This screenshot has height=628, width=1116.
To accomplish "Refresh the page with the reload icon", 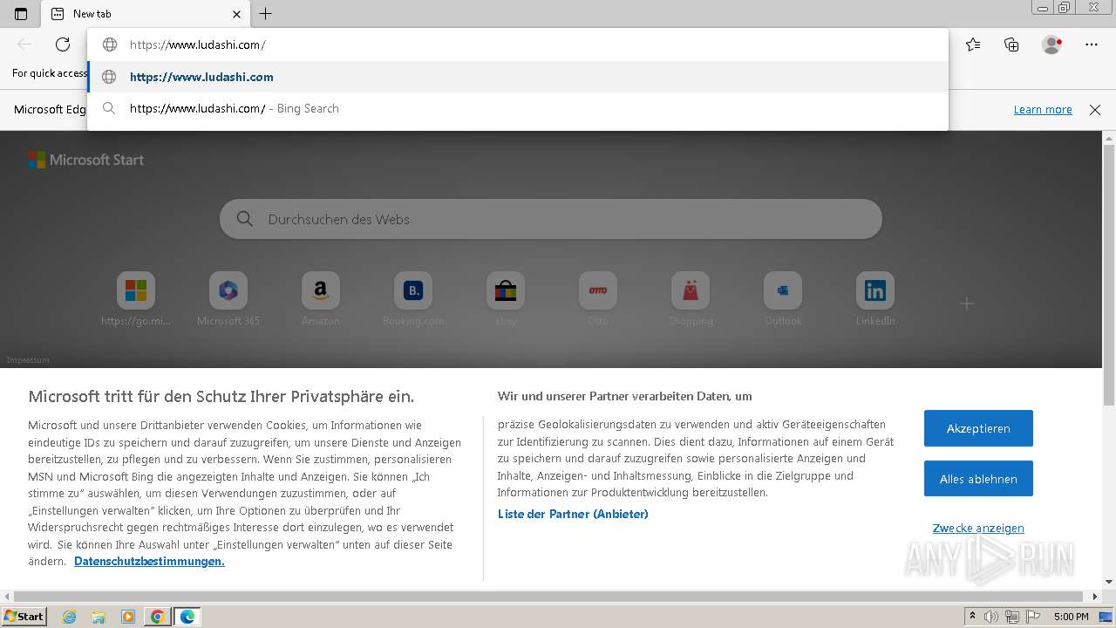I will coord(63,44).
